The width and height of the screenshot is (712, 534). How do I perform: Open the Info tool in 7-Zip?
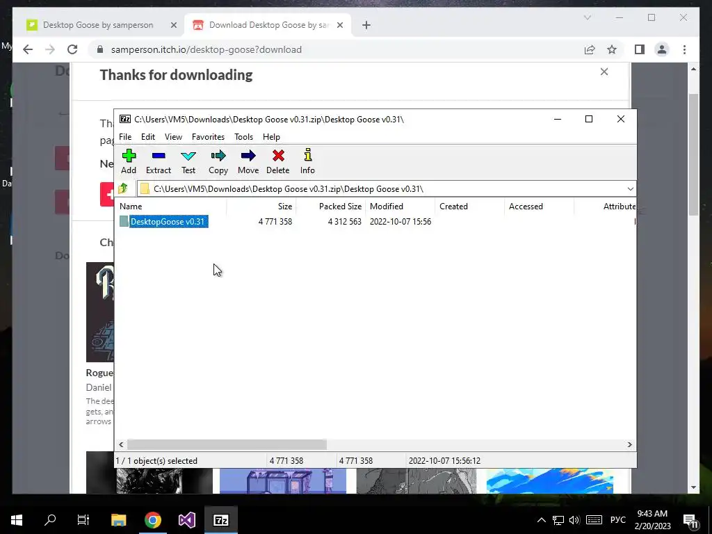(x=307, y=161)
